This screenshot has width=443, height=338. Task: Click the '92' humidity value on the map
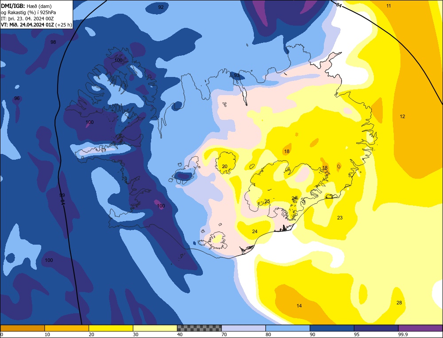tap(161, 7)
